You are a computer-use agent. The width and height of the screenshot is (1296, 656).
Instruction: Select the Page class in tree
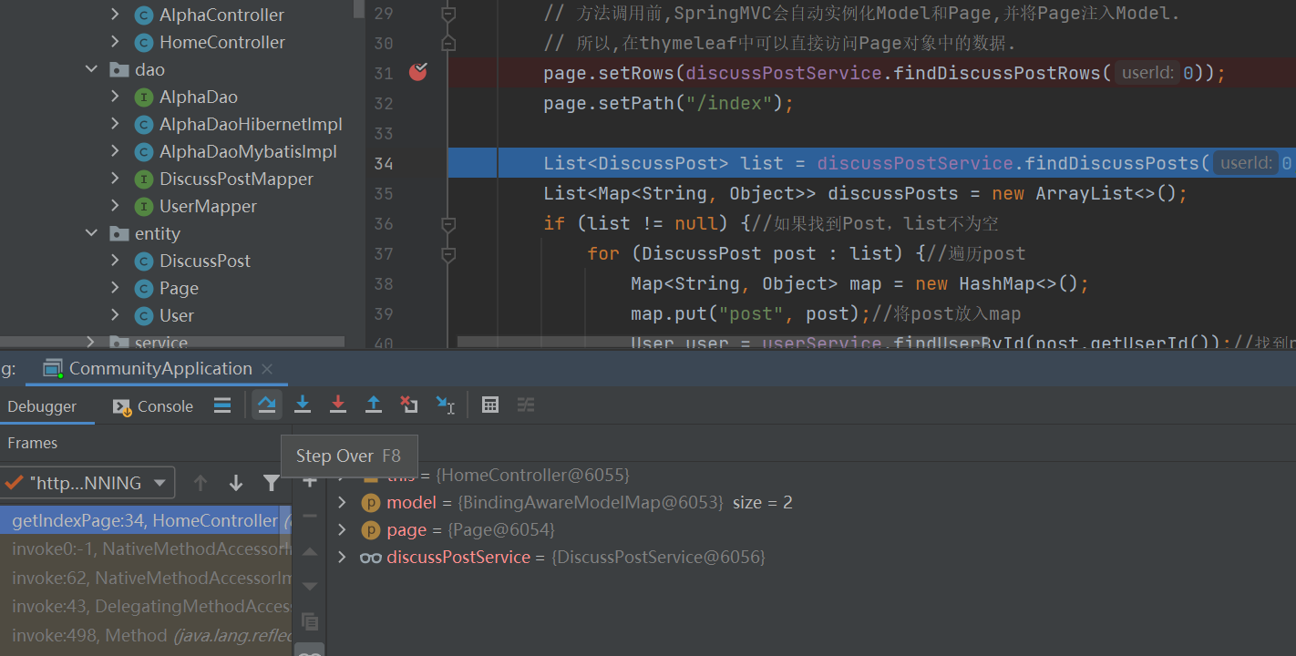[180, 288]
